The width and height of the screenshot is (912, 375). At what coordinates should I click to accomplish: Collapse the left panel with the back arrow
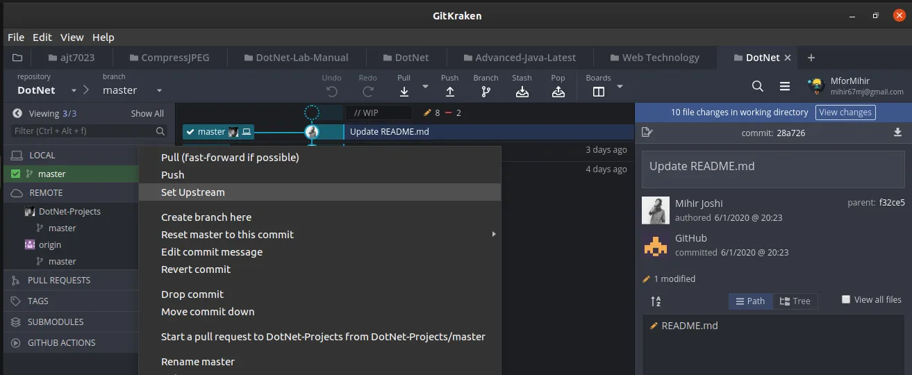pyautogui.click(x=17, y=113)
